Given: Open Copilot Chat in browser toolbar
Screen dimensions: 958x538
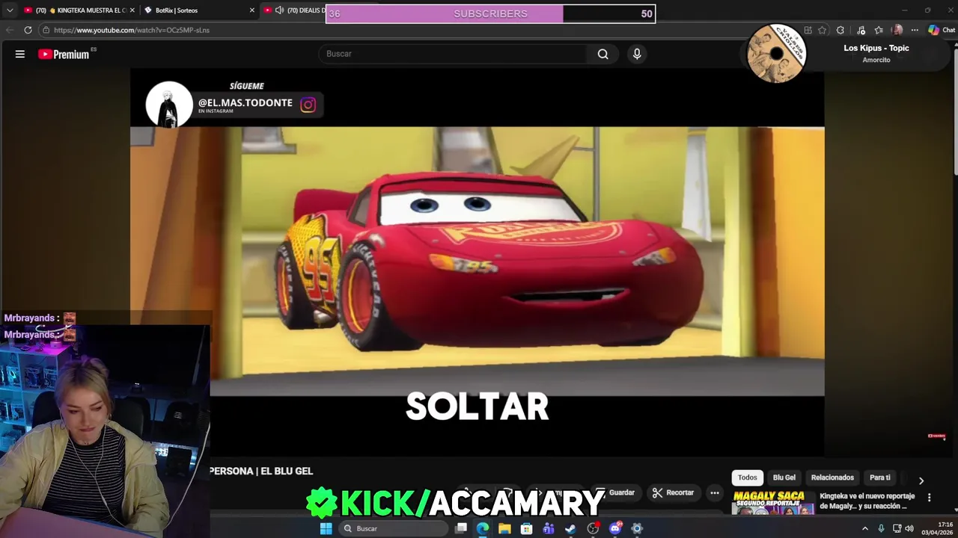Looking at the screenshot, I should 942,30.
